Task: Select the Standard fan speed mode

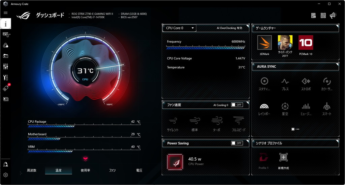Action: pyautogui.click(x=195, y=124)
